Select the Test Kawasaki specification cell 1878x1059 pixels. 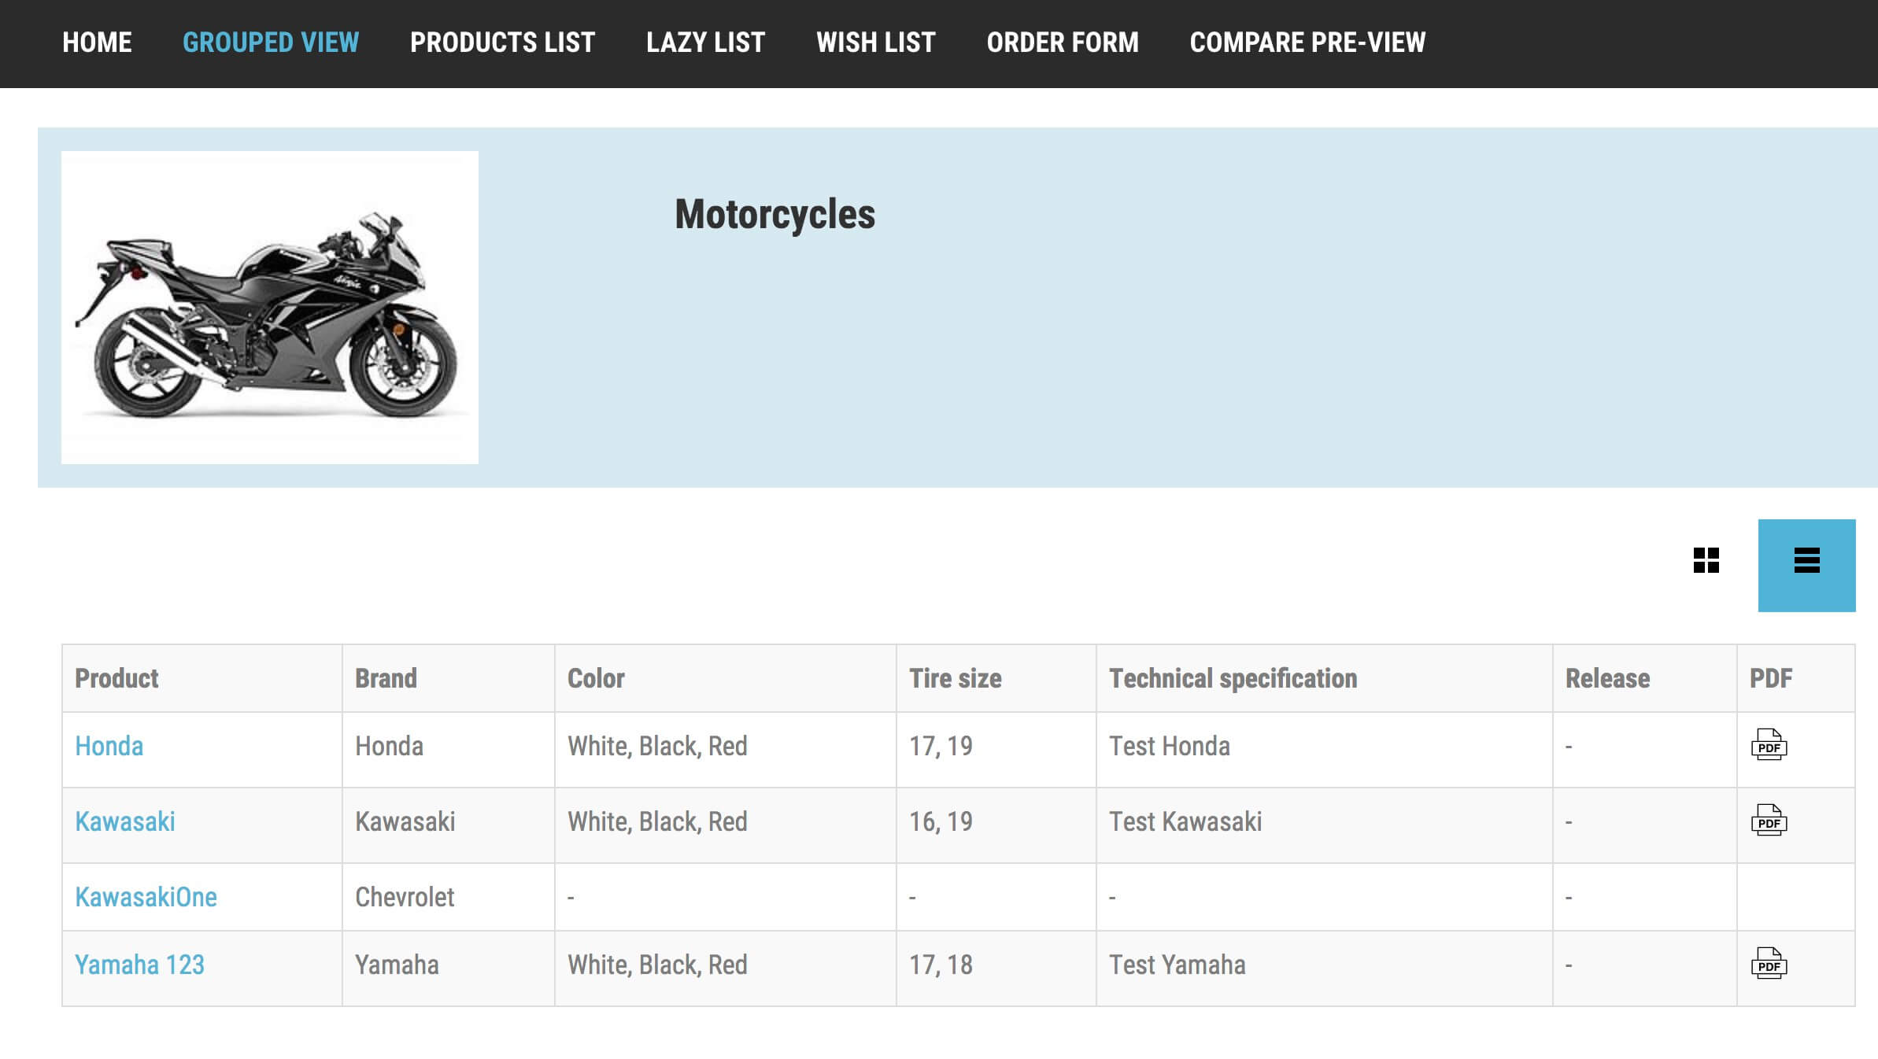point(1325,825)
